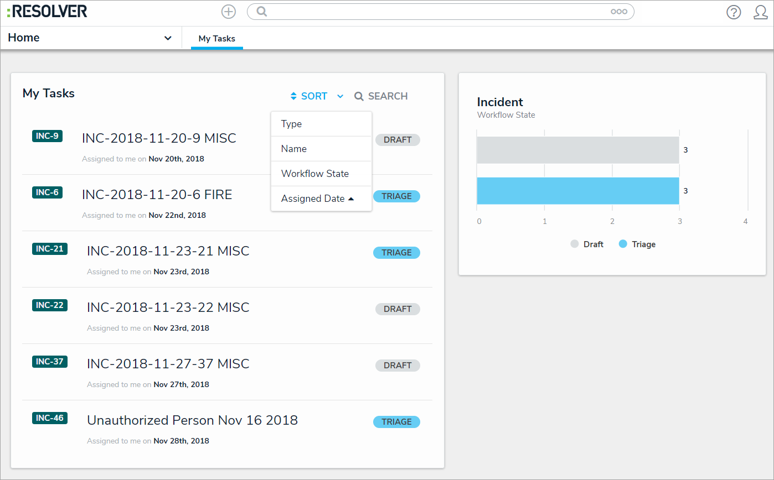Click the Nov 22nd, 2018 assigned date
Image resolution: width=774 pixels, height=480 pixels.
pos(177,216)
